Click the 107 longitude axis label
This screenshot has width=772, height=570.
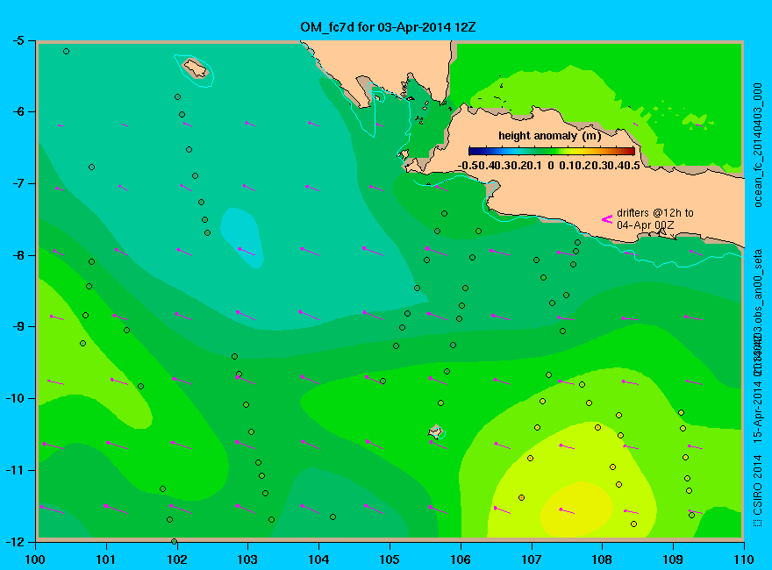[x=532, y=559]
